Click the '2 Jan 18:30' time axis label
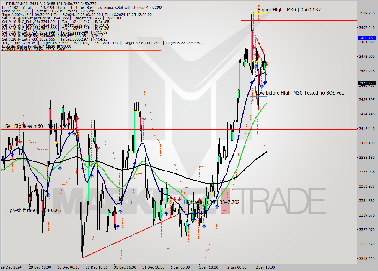 (265, 267)
